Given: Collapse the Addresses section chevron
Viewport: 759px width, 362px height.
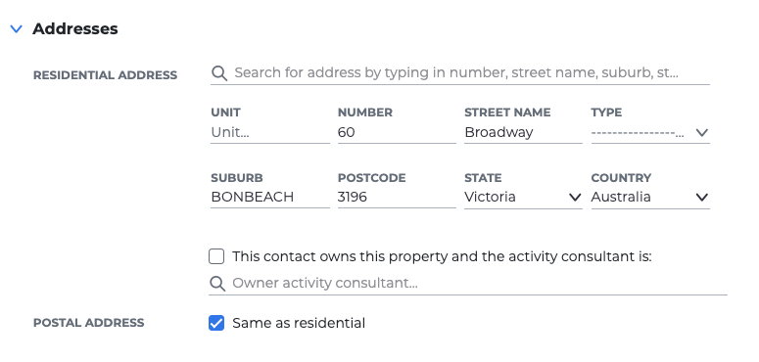Looking at the screenshot, I should [17, 29].
